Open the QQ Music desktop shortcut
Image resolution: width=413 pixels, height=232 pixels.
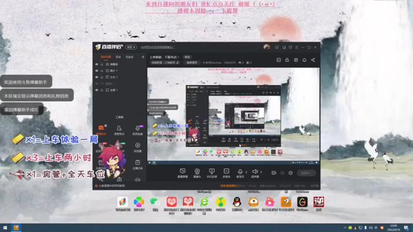(221, 204)
